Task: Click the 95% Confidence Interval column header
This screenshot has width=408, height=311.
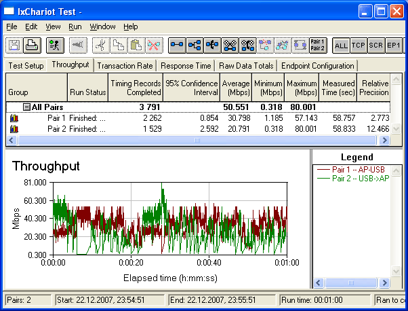Action: pos(192,88)
